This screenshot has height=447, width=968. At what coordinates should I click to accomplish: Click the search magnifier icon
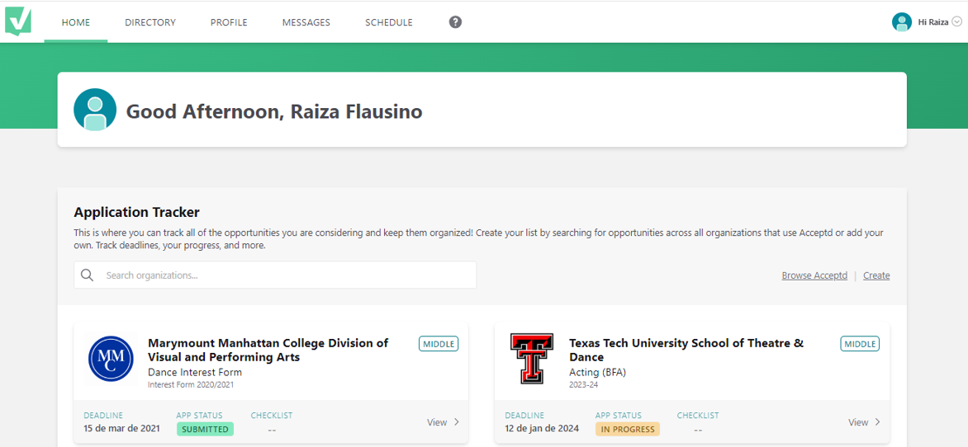click(88, 275)
